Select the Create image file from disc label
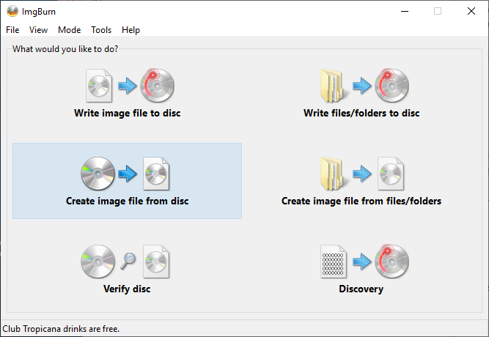489x337 pixels. 128,201
